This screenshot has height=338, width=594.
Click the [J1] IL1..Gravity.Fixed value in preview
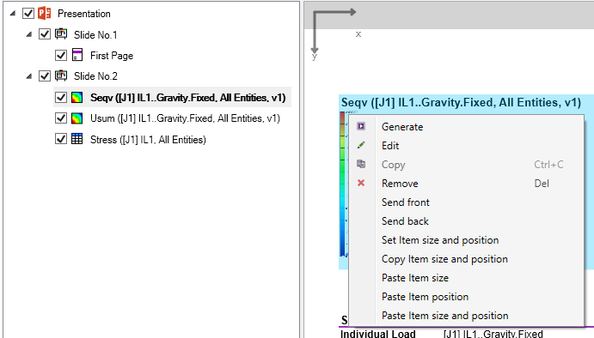[493, 334]
